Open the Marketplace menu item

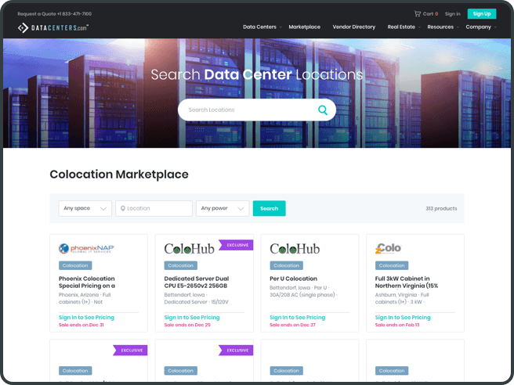(304, 27)
